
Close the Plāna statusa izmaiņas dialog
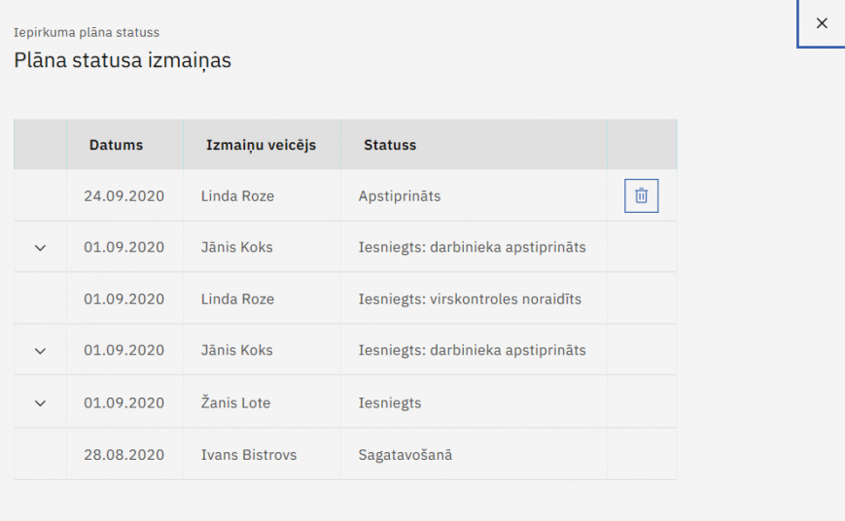(x=822, y=23)
